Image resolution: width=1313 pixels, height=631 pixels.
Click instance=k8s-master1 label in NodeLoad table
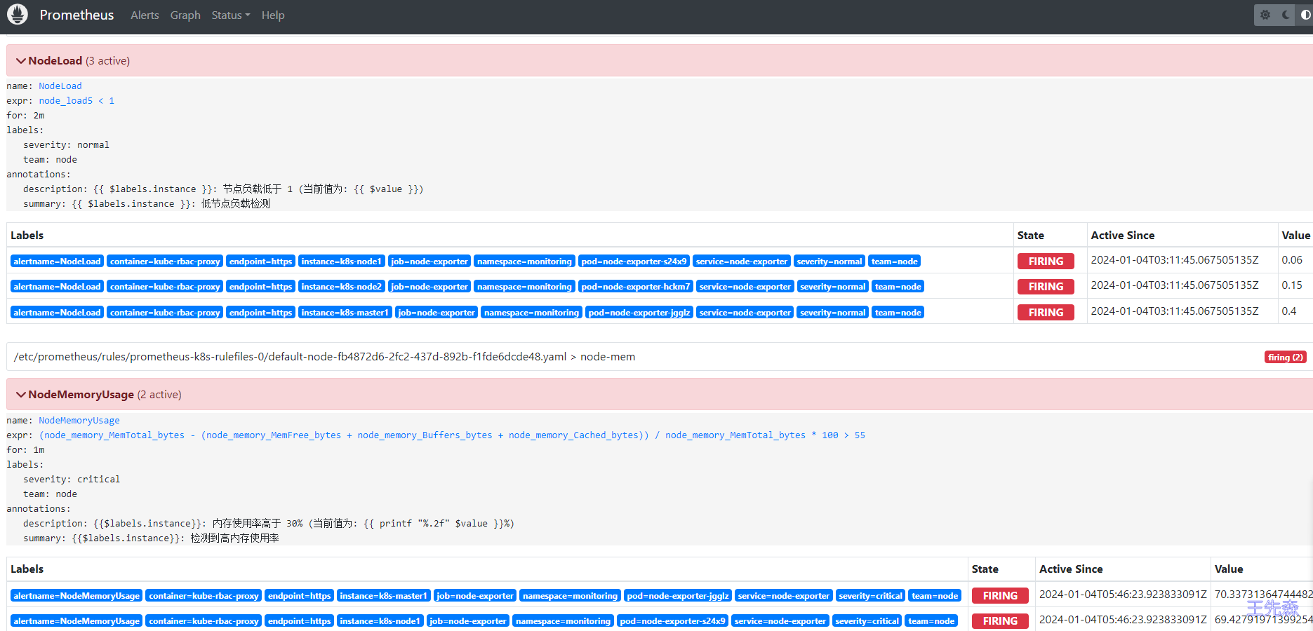coord(345,313)
